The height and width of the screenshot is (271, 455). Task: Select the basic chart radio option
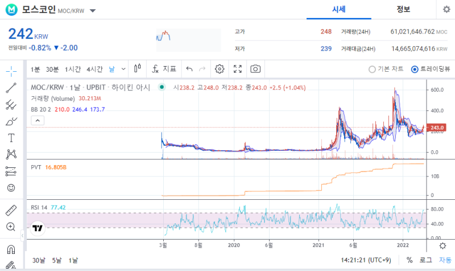tap(372, 69)
